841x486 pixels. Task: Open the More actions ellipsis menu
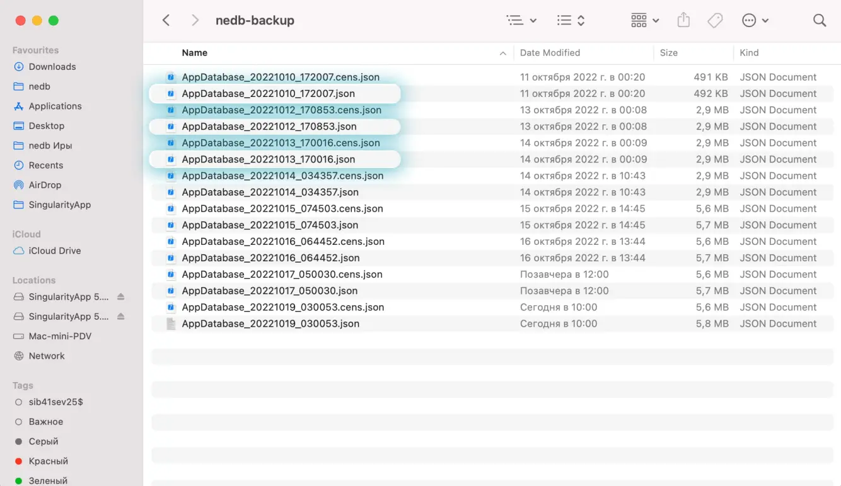point(755,21)
